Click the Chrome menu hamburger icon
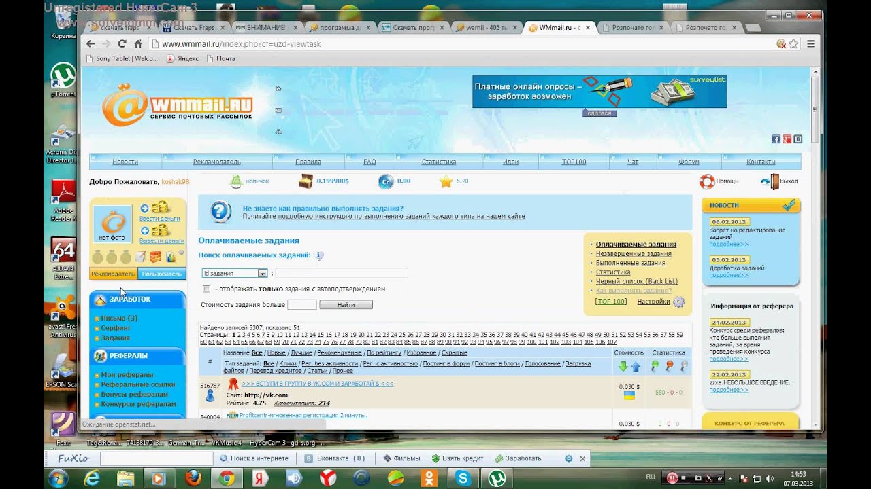The image size is (871, 489). pos(810,43)
